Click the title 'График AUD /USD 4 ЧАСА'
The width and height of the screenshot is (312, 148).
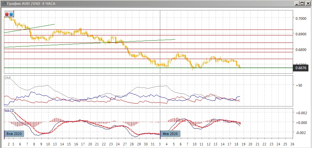pos(31,4)
